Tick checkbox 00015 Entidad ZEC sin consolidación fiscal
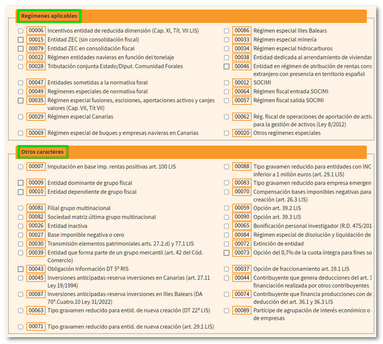 pos(20,39)
